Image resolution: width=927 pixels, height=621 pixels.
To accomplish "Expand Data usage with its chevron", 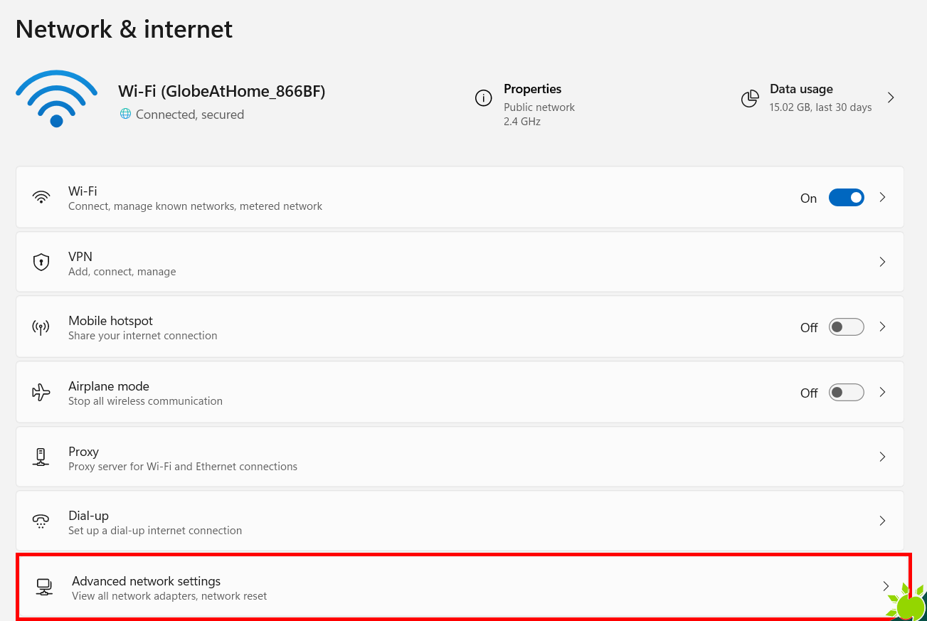I will tap(891, 97).
